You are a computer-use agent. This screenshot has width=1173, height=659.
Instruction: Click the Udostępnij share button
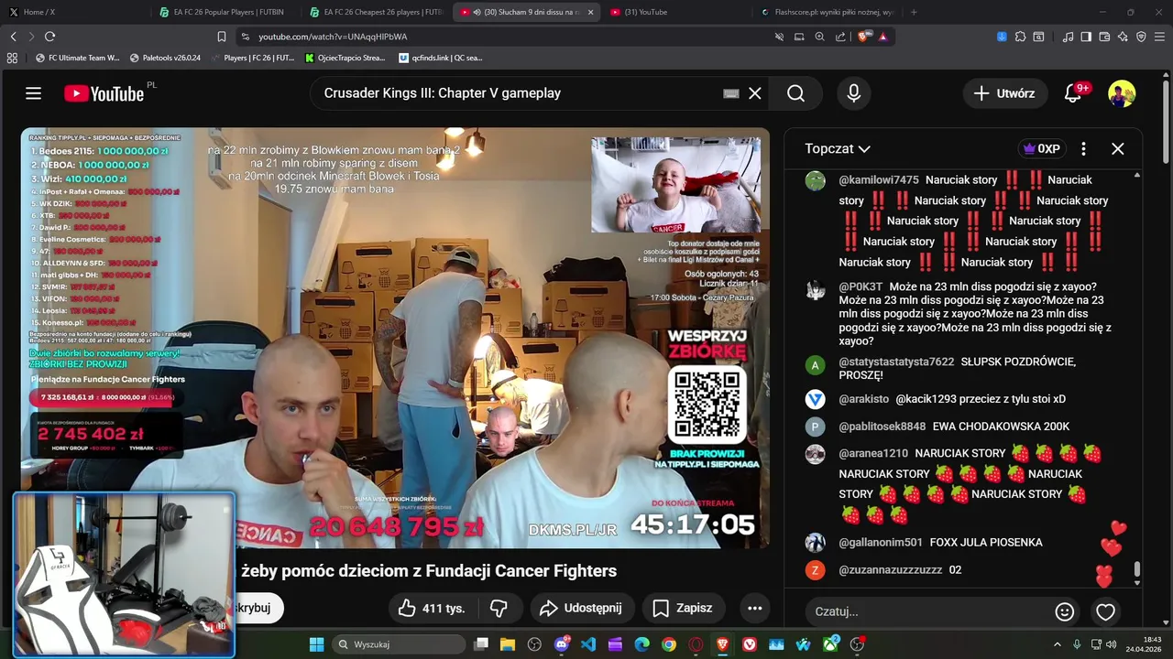[x=581, y=608]
